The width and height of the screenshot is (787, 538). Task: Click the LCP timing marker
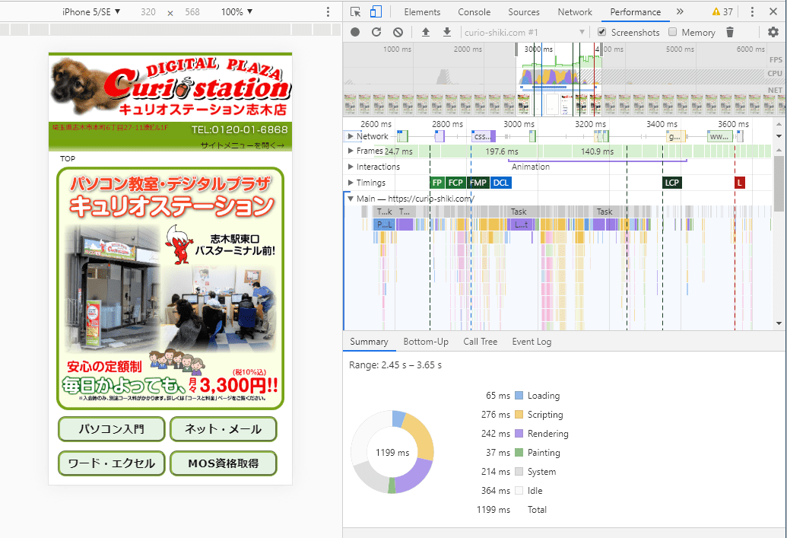[672, 183]
